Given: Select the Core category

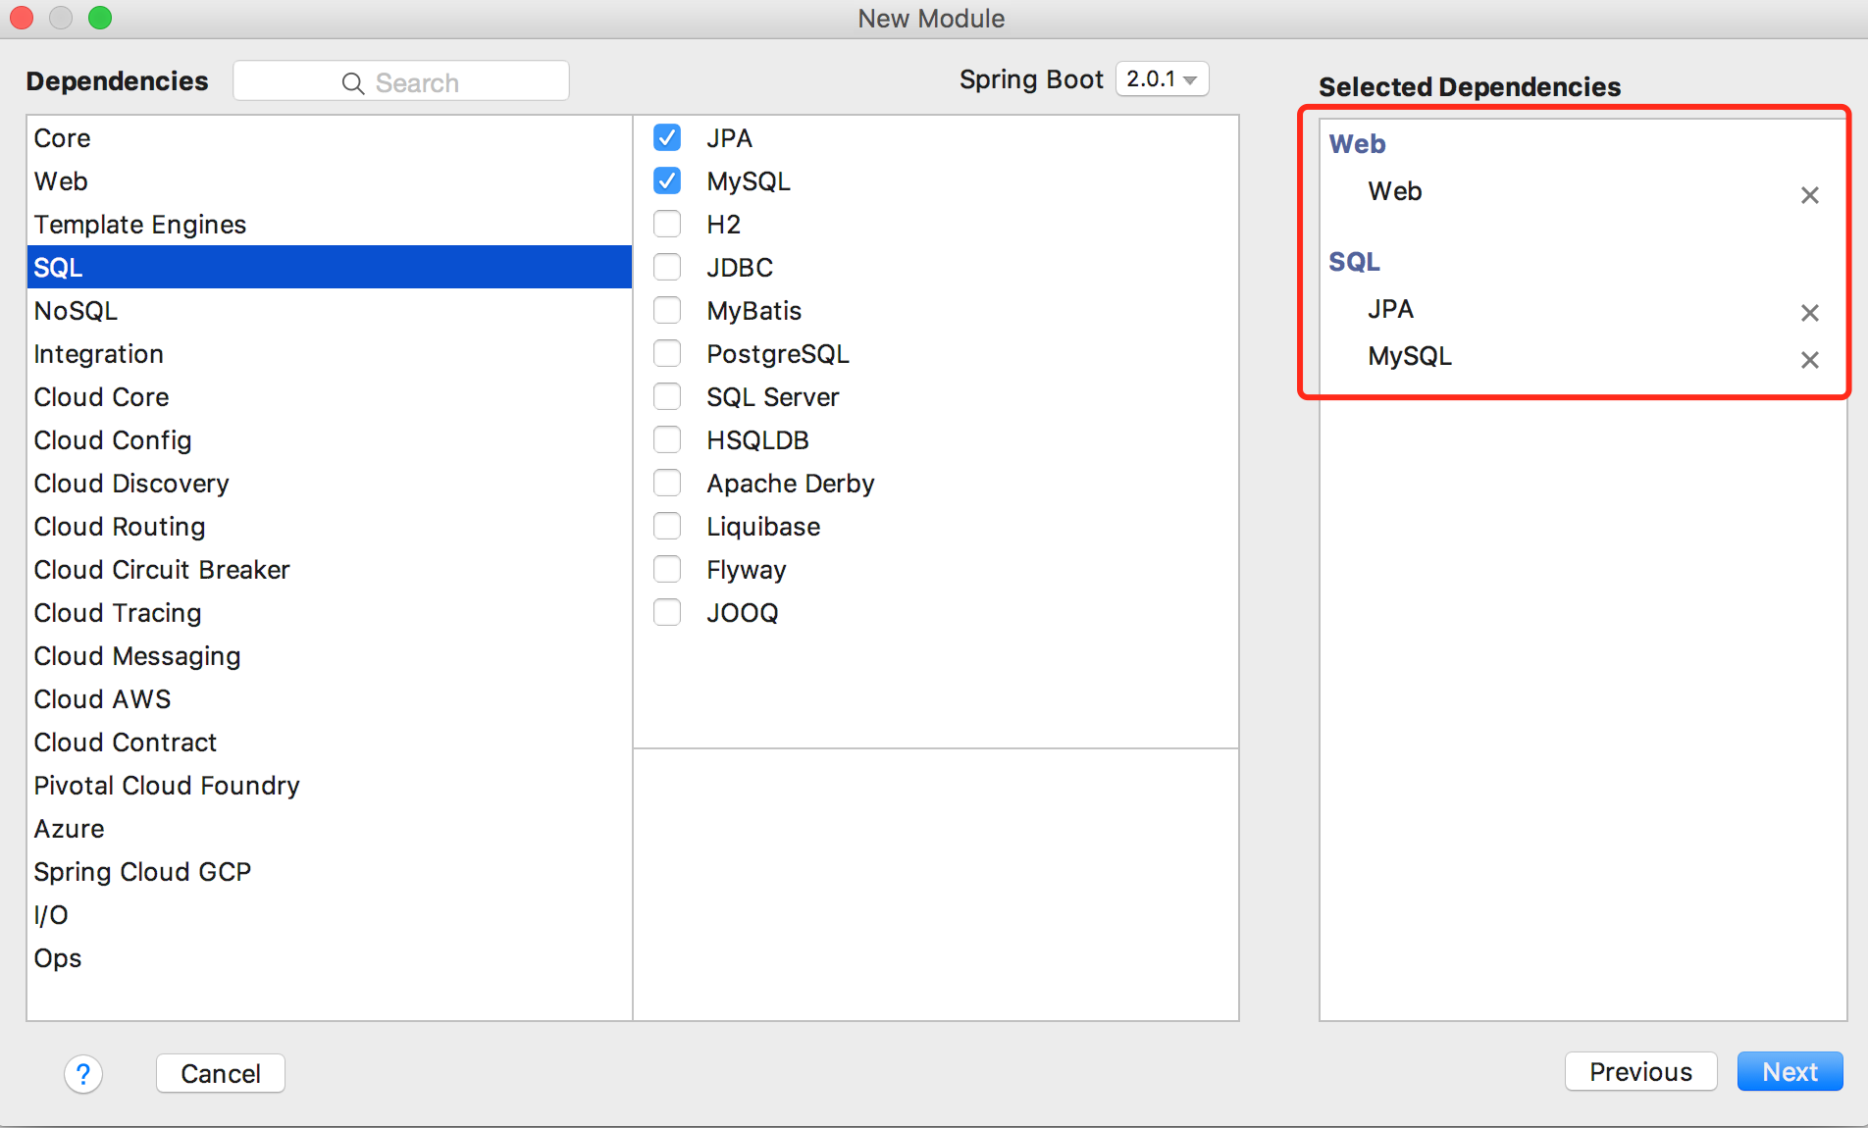Looking at the screenshot, I should pos(330,137).
